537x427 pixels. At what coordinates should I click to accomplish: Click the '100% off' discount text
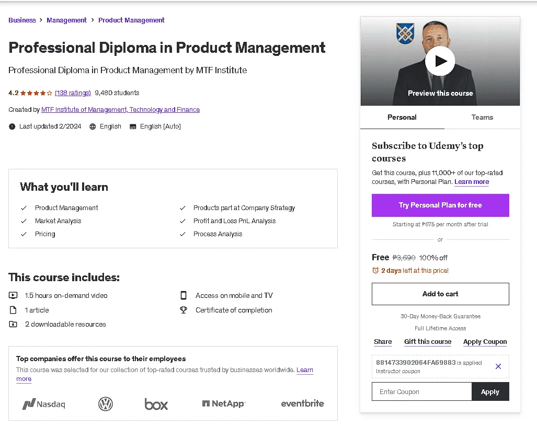[433, 258]
